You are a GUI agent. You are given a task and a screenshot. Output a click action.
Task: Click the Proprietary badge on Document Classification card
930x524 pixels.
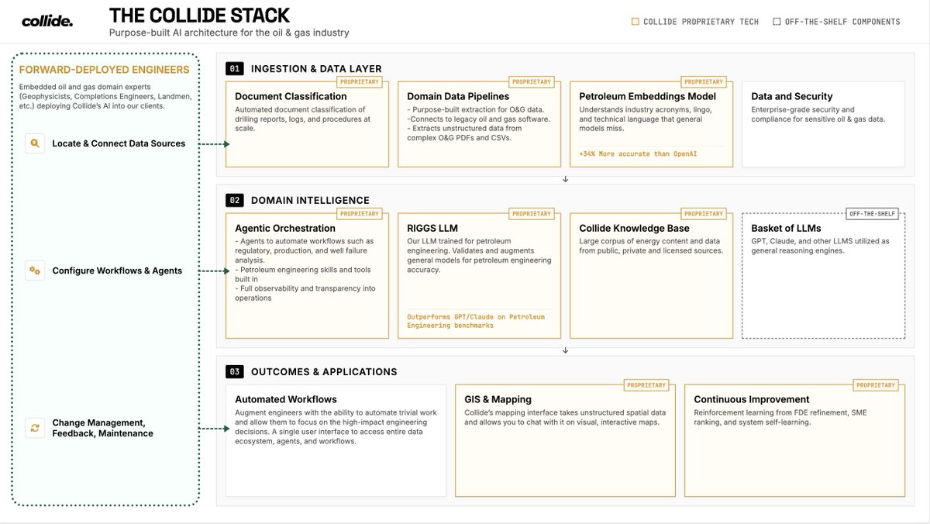coord(360,81)
